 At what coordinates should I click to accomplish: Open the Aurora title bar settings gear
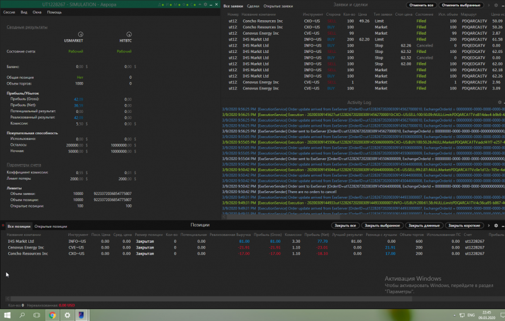tap(206, 4)
